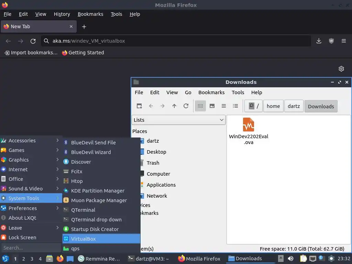352x264 pixels.
Task: Reload the Downloads folder view
Action: (186, 106)
